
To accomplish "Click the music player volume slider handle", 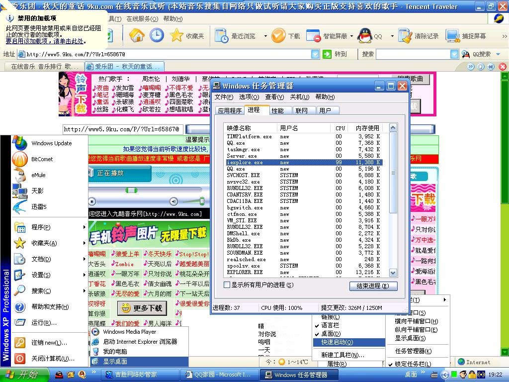I will [x=202, y=201].
